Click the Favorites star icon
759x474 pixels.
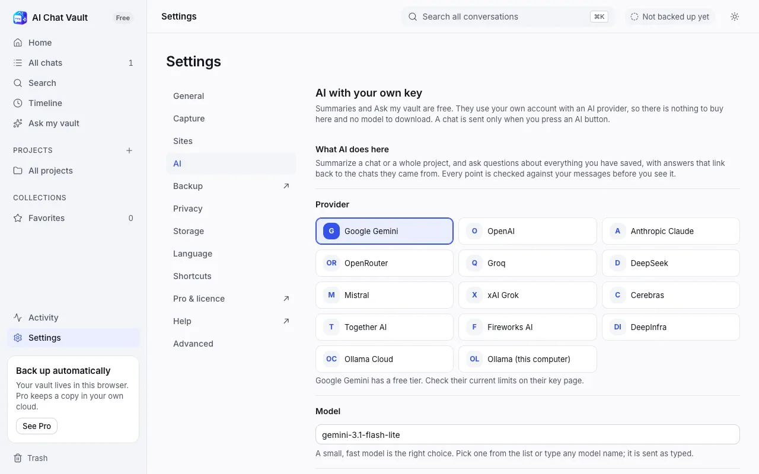(x=18, y=218)
